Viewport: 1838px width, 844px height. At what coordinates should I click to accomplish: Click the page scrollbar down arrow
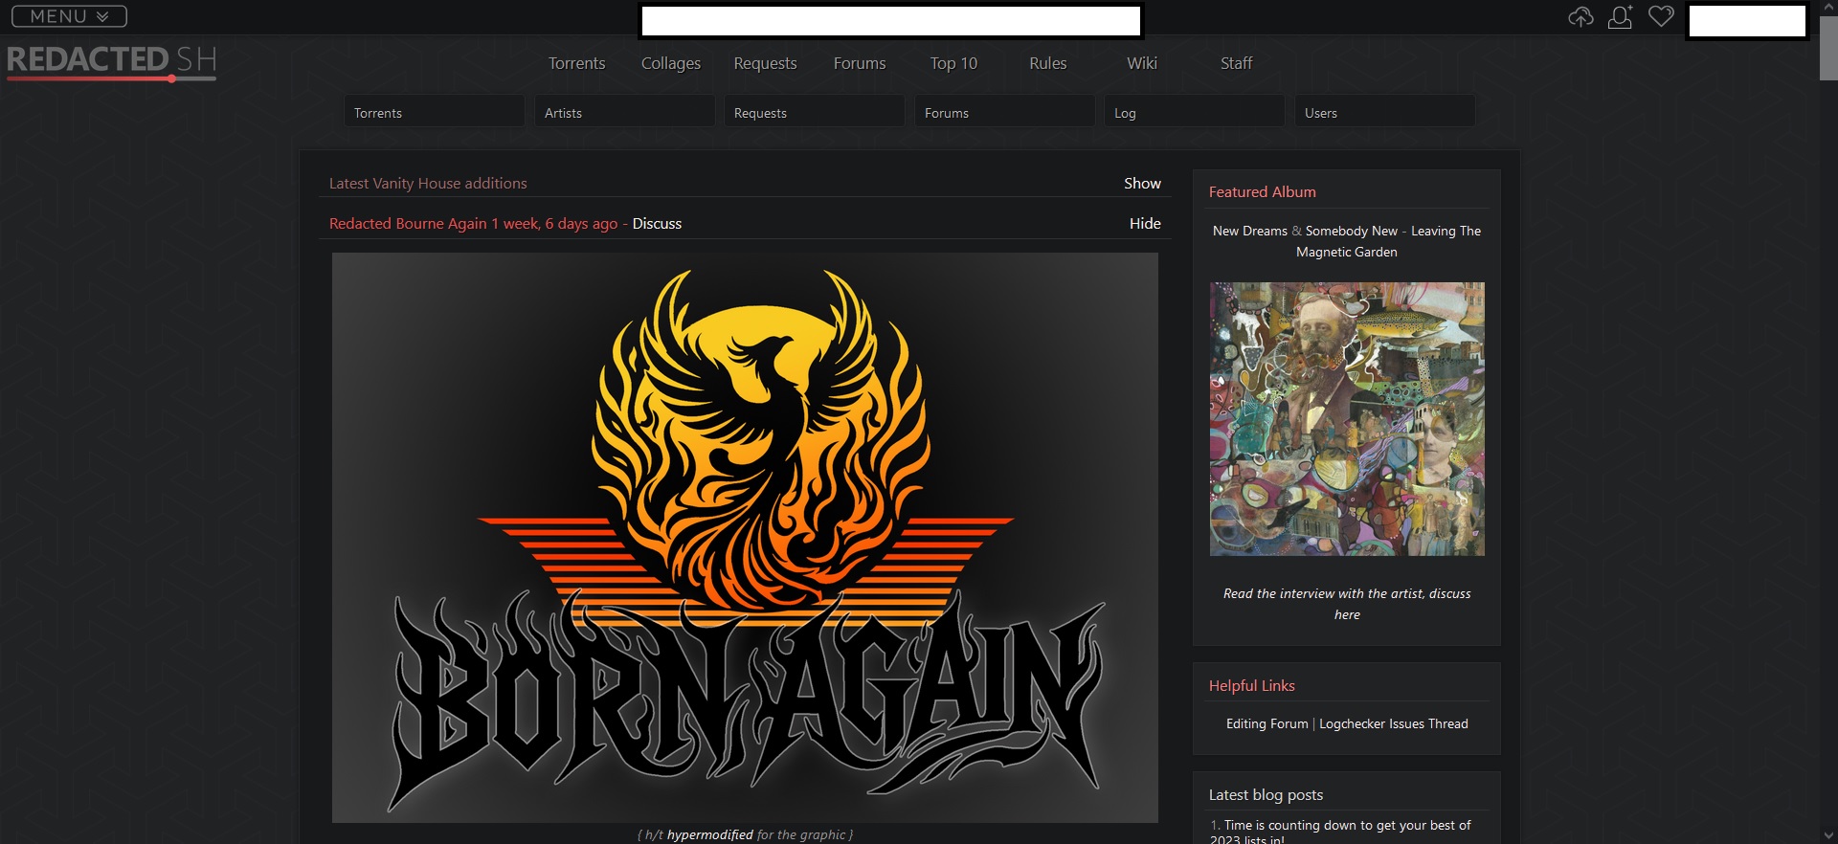tap(1828, 835)
